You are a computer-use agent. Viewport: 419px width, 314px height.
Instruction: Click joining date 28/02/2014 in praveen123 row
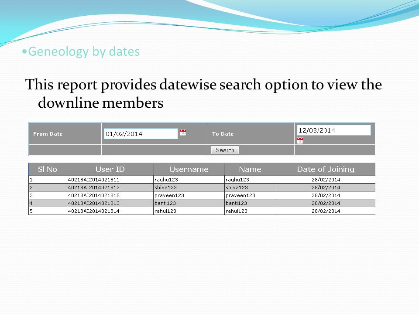(x=326, y=195)
